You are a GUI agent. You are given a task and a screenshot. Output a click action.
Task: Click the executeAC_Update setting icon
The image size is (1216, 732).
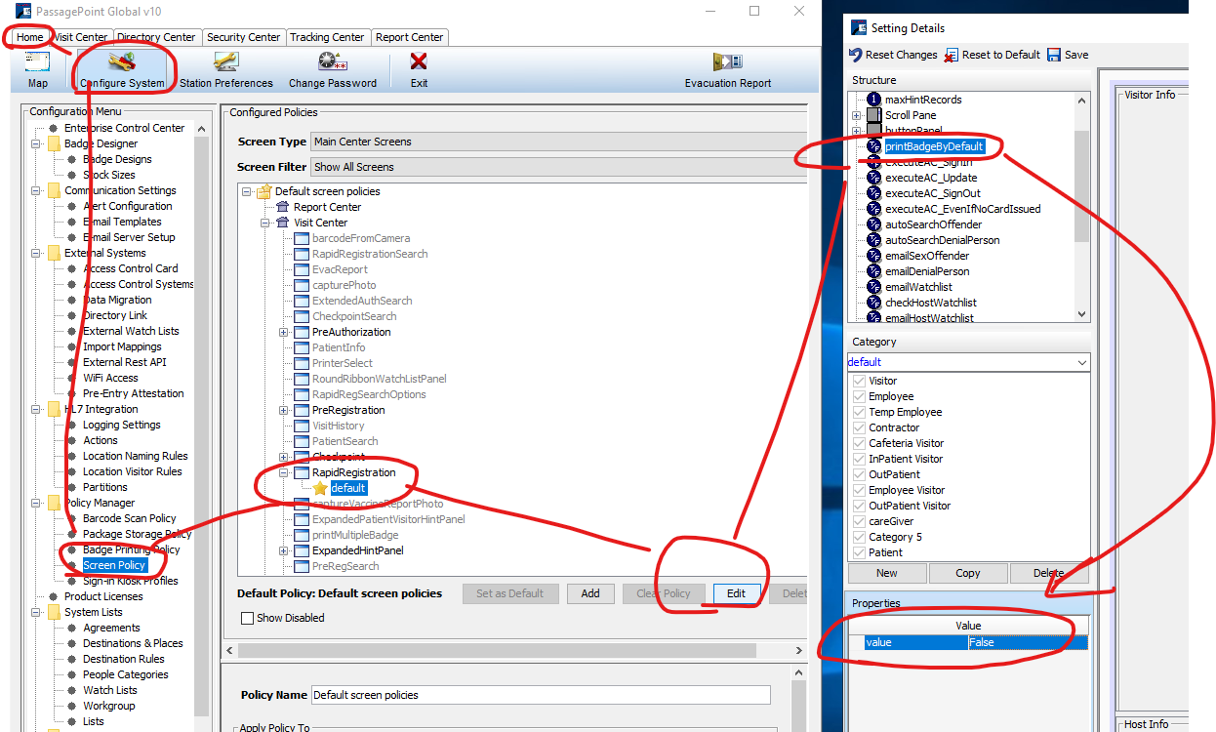click(873, 178)
